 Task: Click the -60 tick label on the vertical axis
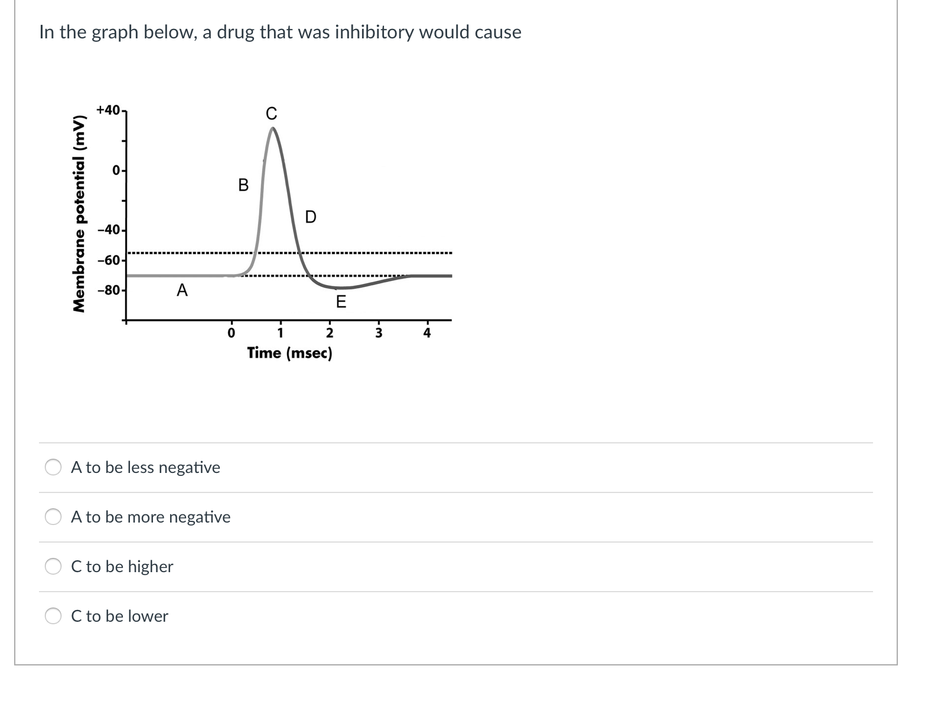109,260
